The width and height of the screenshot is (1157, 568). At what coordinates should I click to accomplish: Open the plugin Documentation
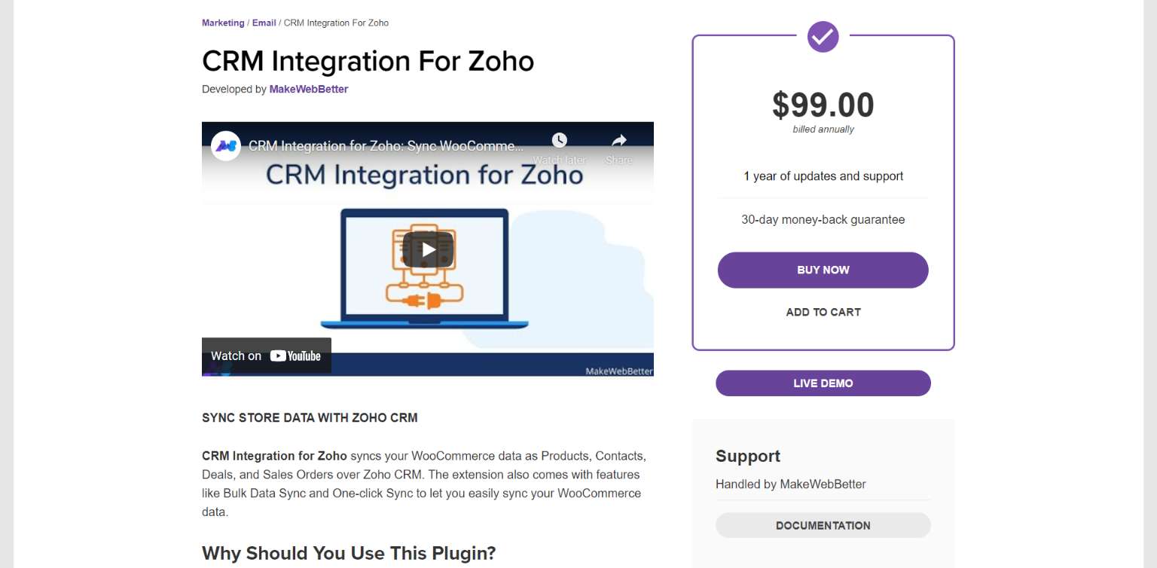tap(823, 525)
